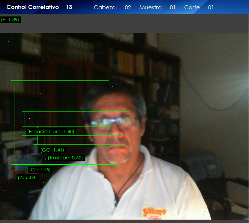
Task: Select the 01 value beside Muestra
Action: [172, 7]
